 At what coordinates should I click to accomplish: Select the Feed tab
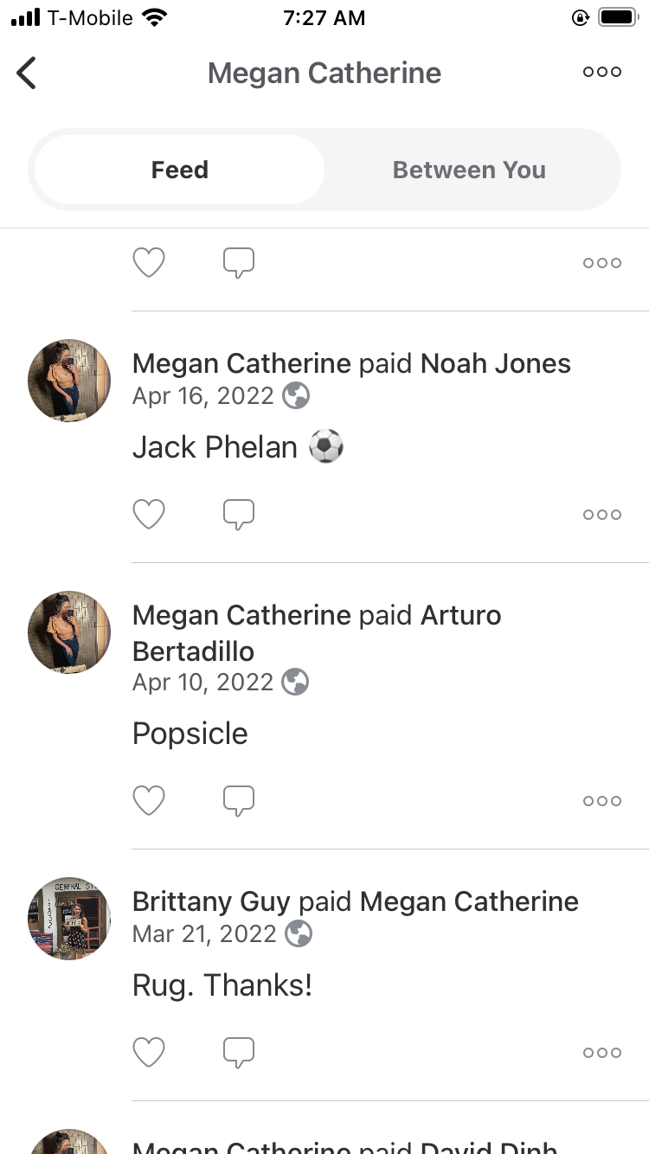click(180, 170)
